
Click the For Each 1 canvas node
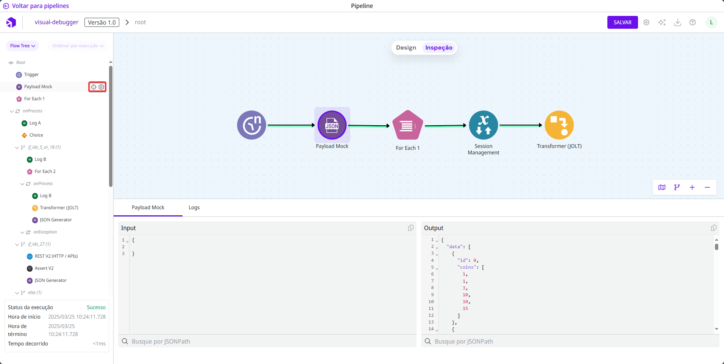pyautogui.click(x=407, y=125)
